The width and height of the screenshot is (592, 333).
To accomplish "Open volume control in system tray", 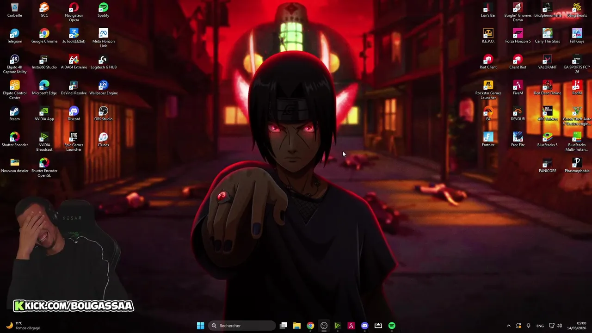I will [559, 326].
